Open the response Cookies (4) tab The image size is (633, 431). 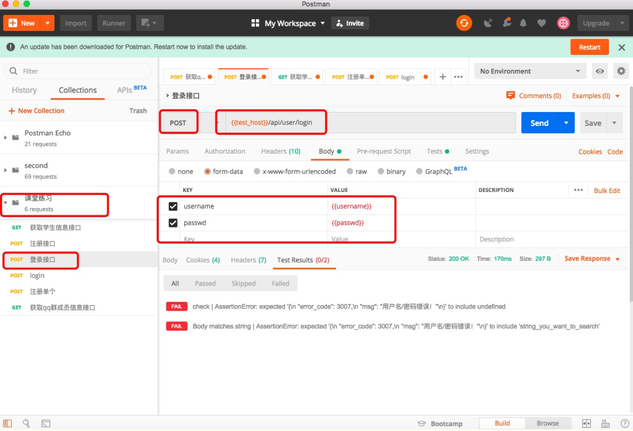[x=203, y=260]
